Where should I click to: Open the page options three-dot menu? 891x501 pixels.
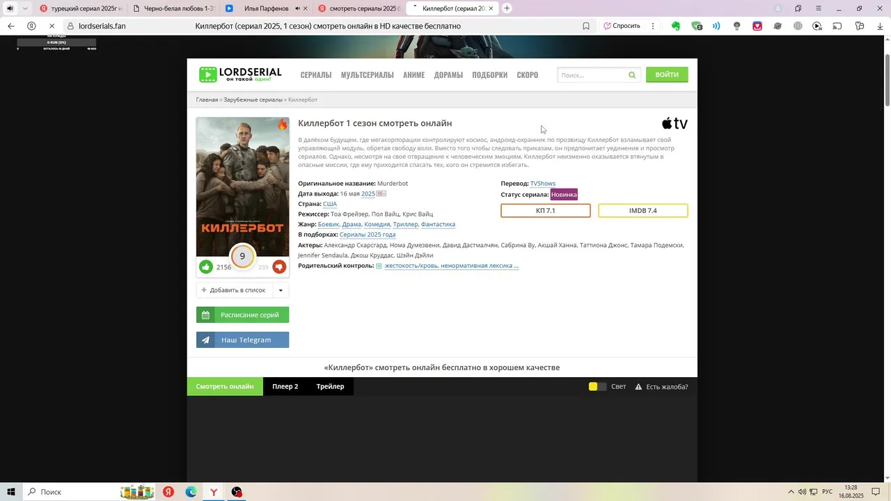(652, 26)
